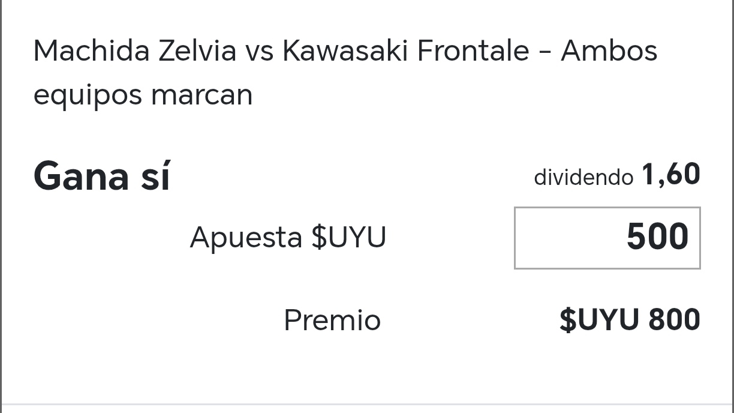Click the $UYU currency text in Apuesta label

[348, 238]
